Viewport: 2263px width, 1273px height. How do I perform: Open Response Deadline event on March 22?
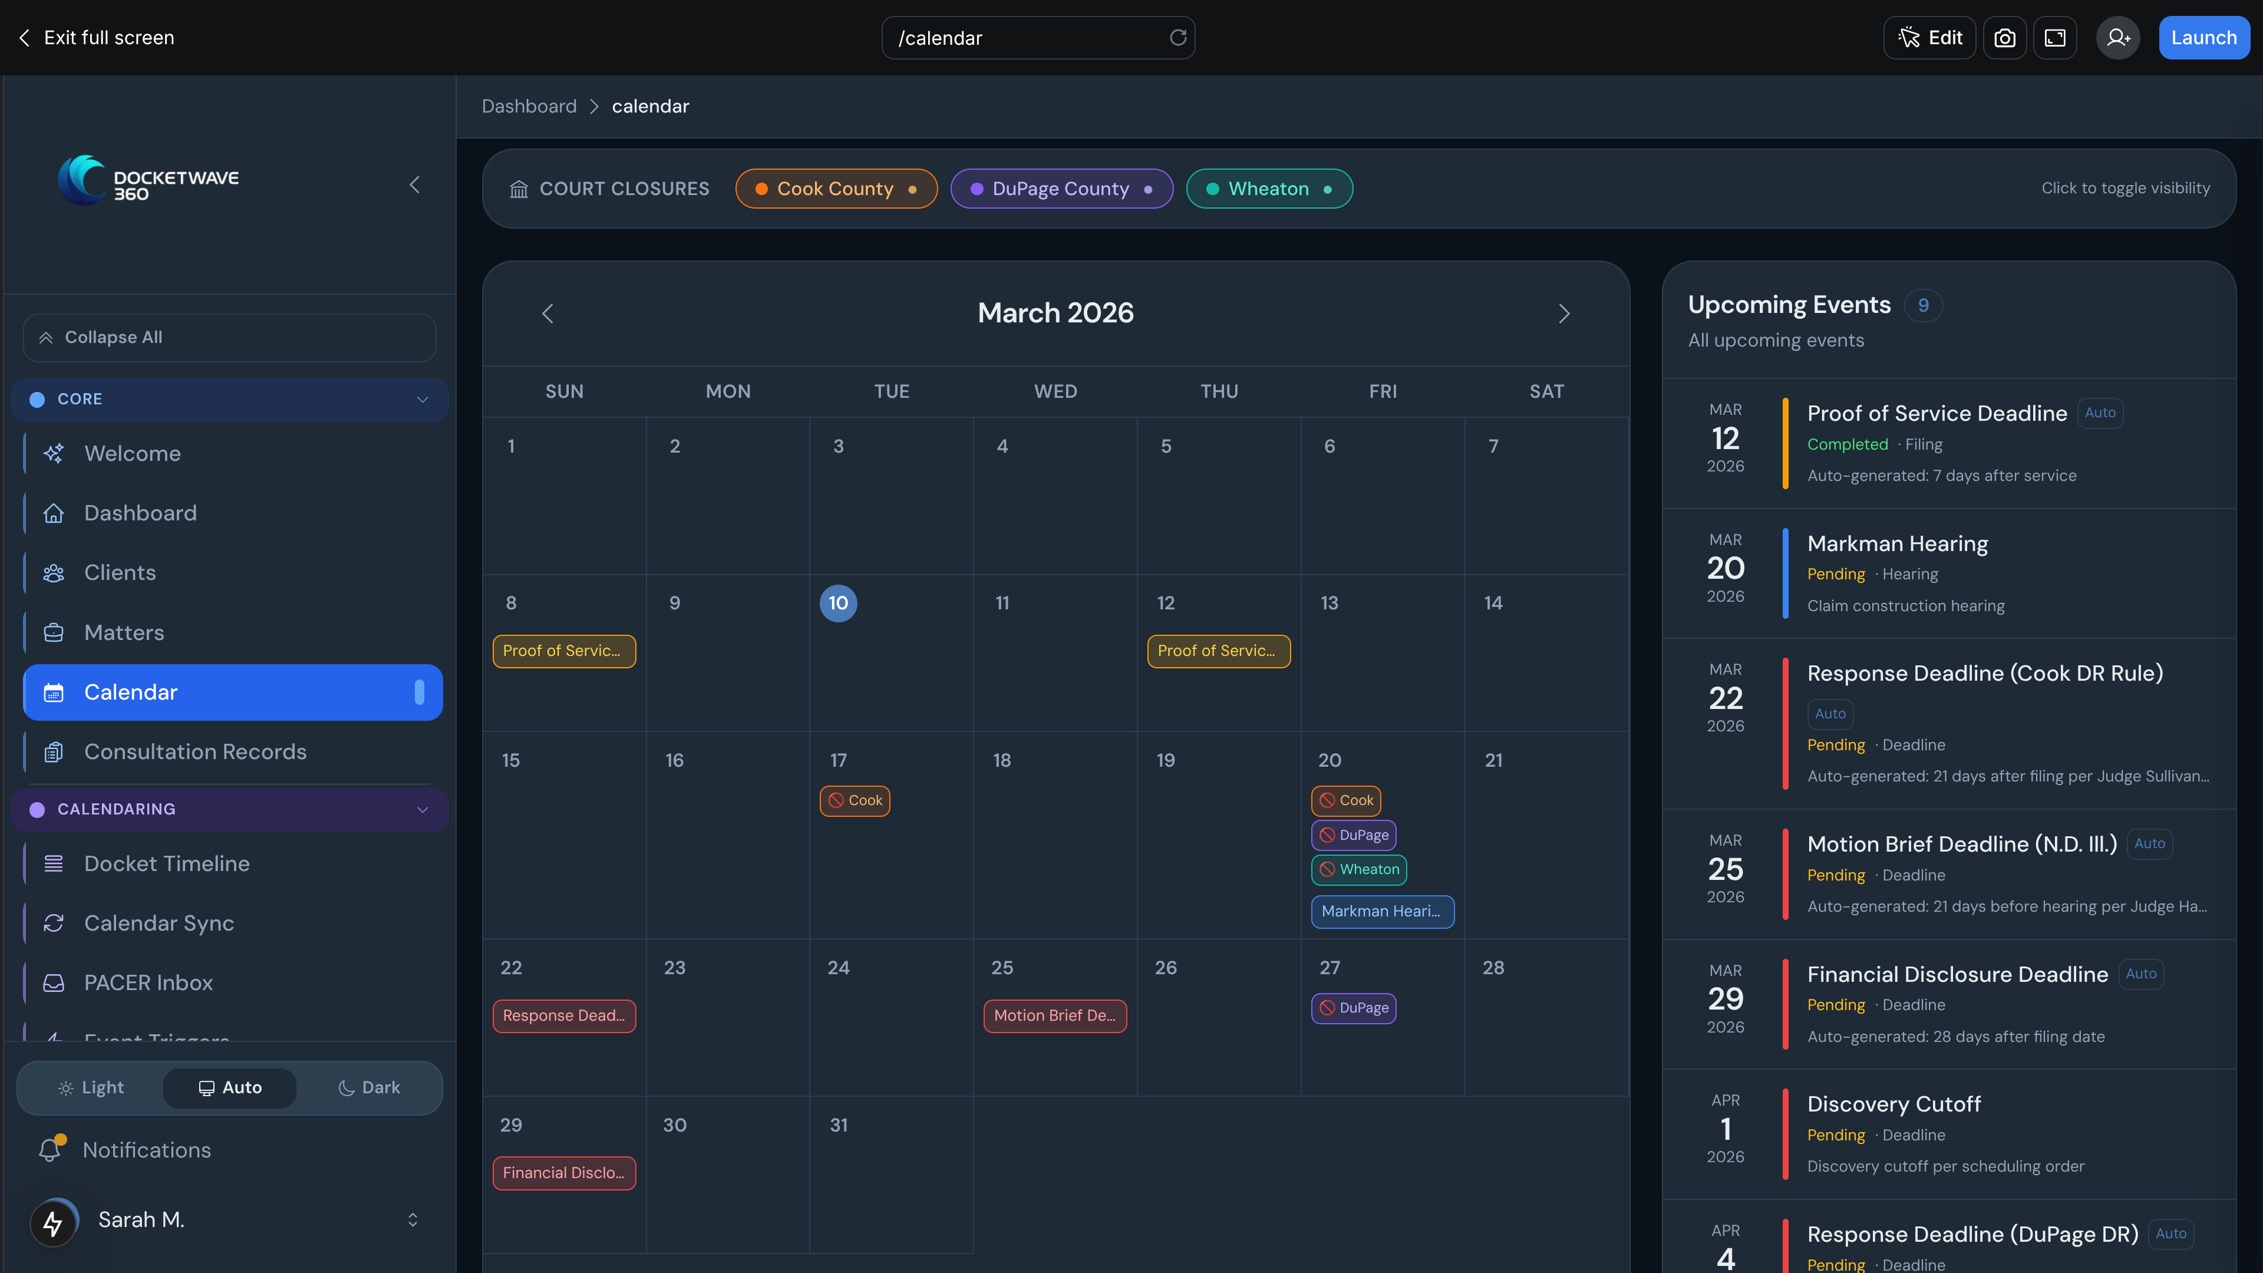click(x=564, y=1015)
